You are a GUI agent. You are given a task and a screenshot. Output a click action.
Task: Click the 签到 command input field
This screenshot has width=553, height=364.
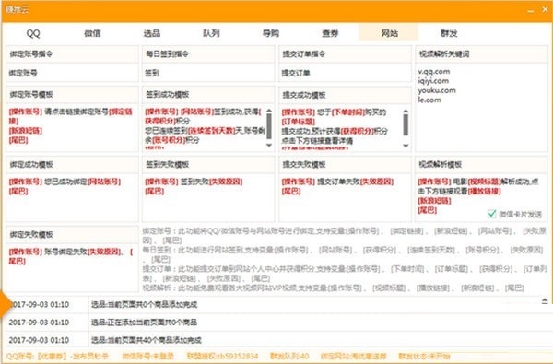tap(208, 73)
